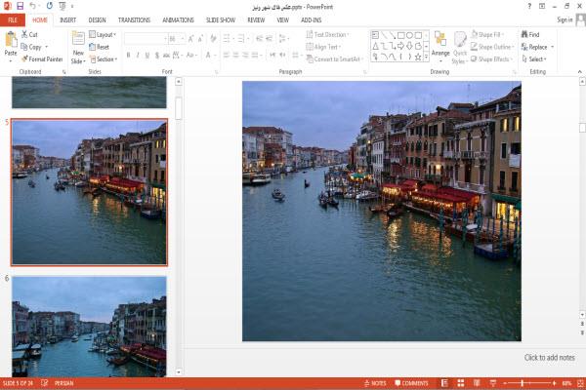Toggle Bold formatting
Viewport: 586px width, 390px height.
click(x=128, y=56)
